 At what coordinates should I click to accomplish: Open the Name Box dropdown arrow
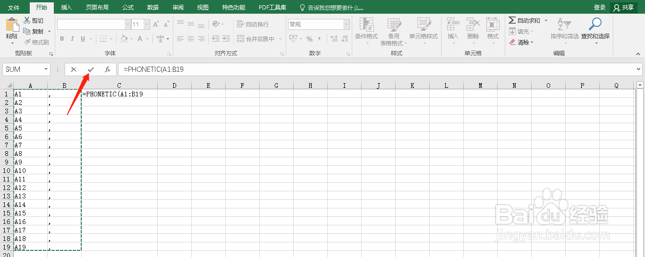click(46, 69)
